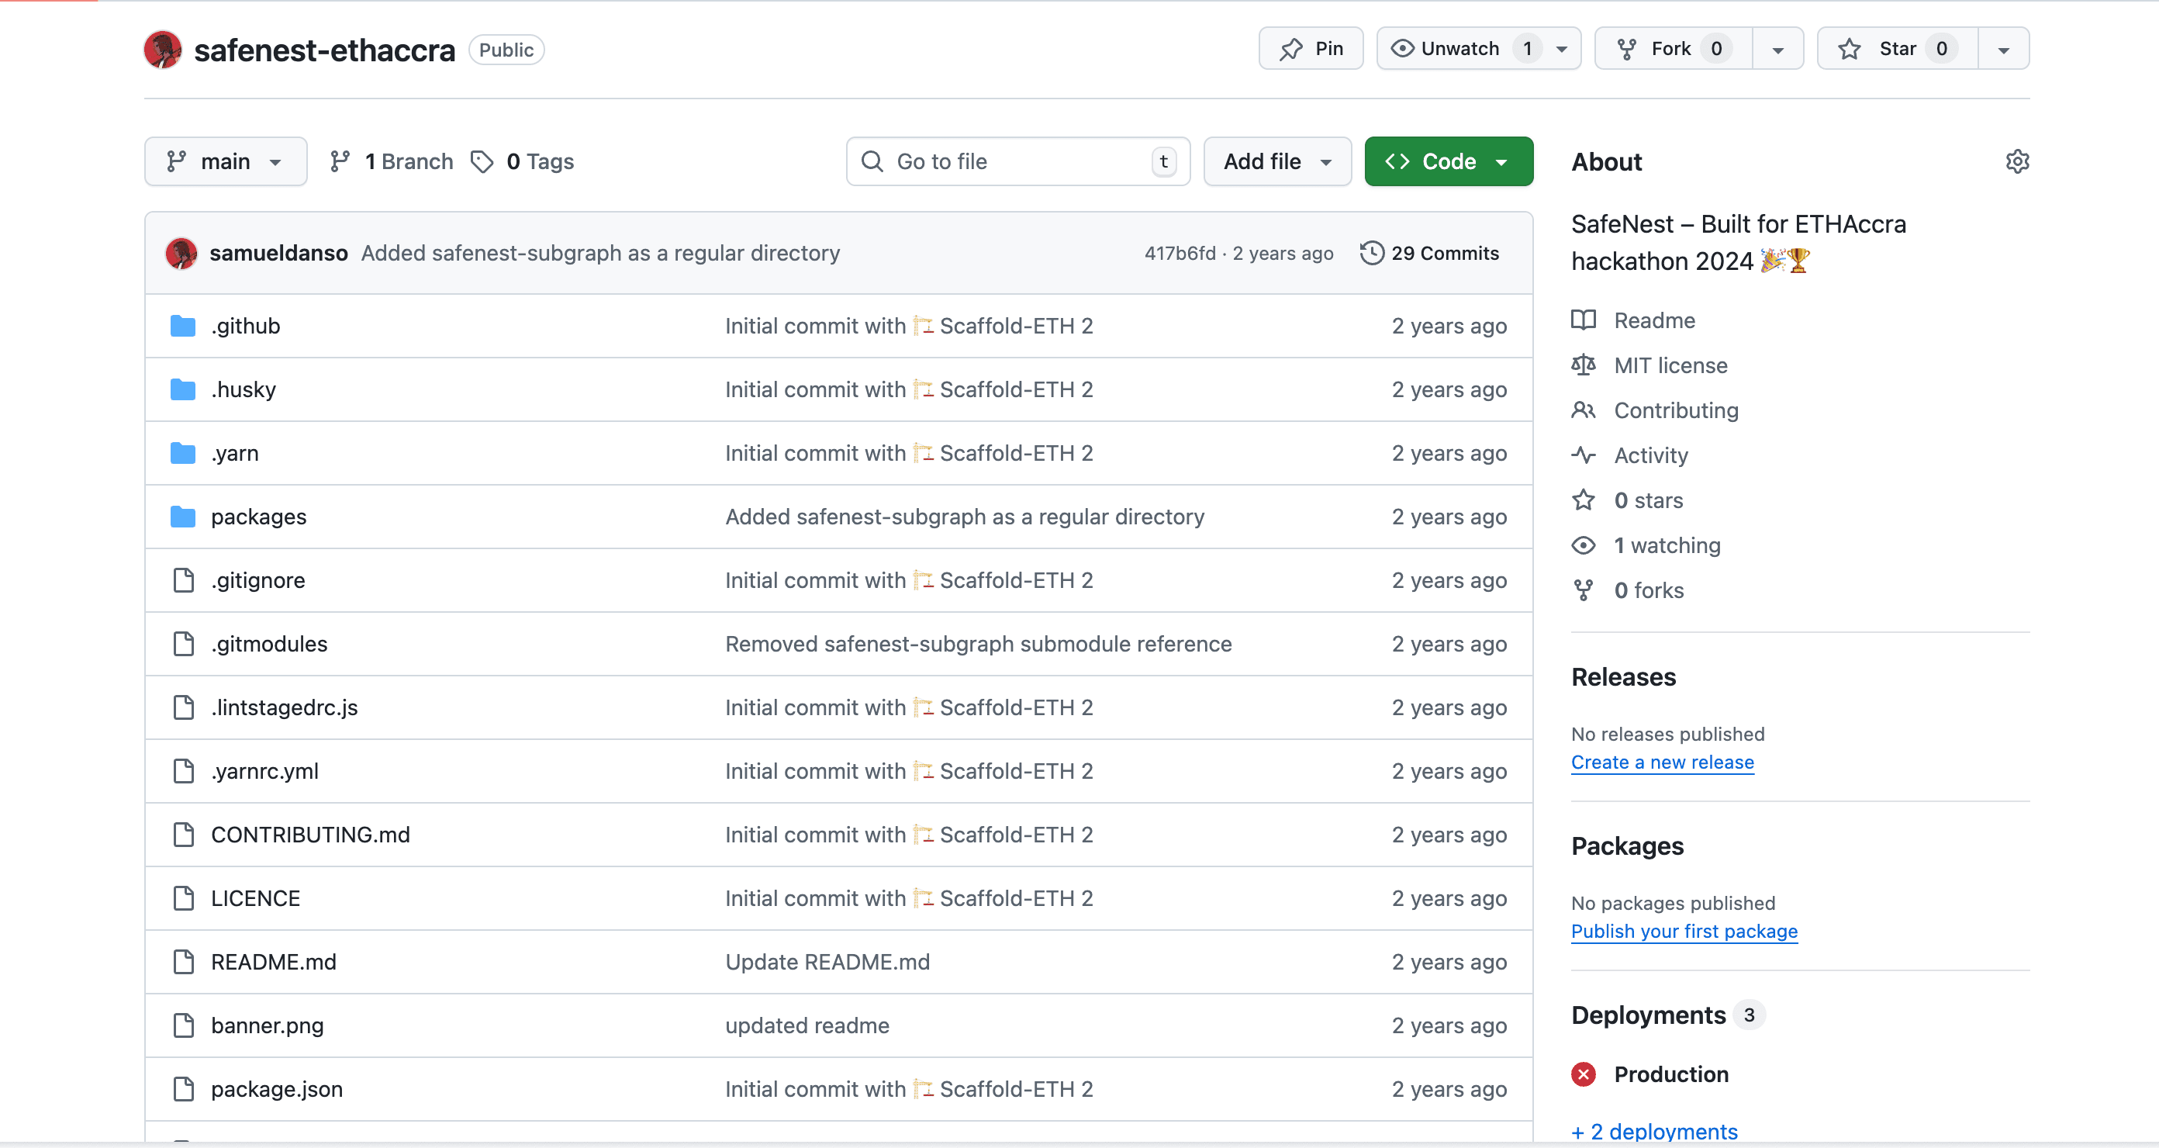Click the branch icon beside 1 Branch
Screen dimensions: 2159x1148
(340, 161)
